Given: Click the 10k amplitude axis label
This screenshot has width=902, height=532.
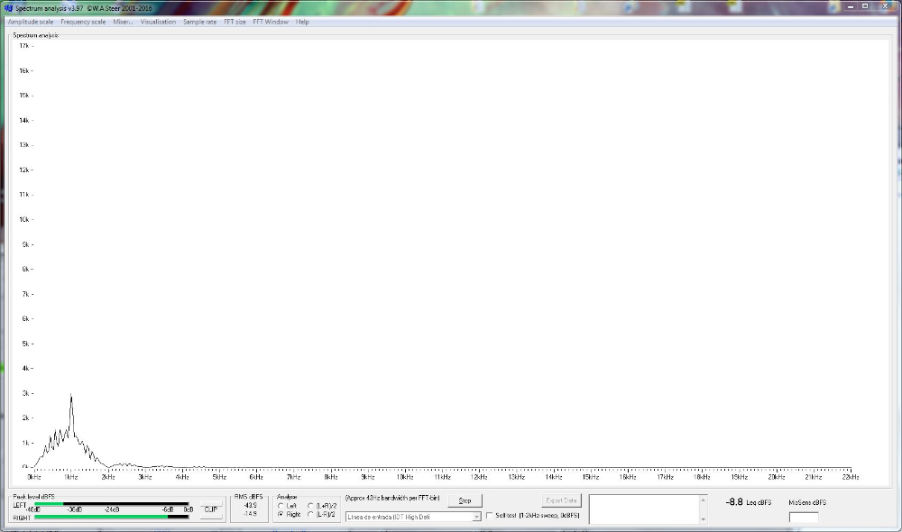Looking at the screenshot, I should (24, 220).
